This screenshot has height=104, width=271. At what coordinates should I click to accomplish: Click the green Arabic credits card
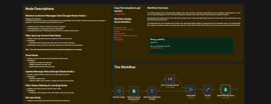(191, 45)
